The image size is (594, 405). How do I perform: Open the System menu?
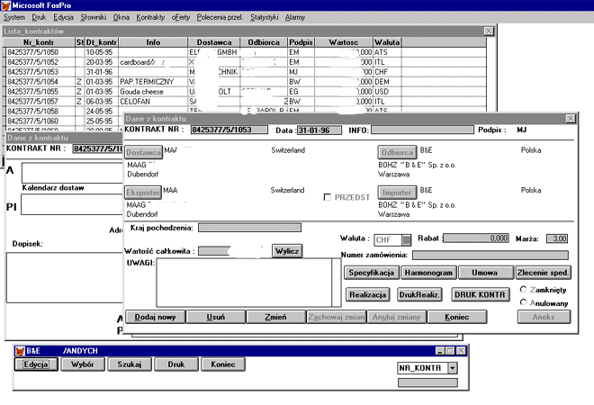(14, 17)
